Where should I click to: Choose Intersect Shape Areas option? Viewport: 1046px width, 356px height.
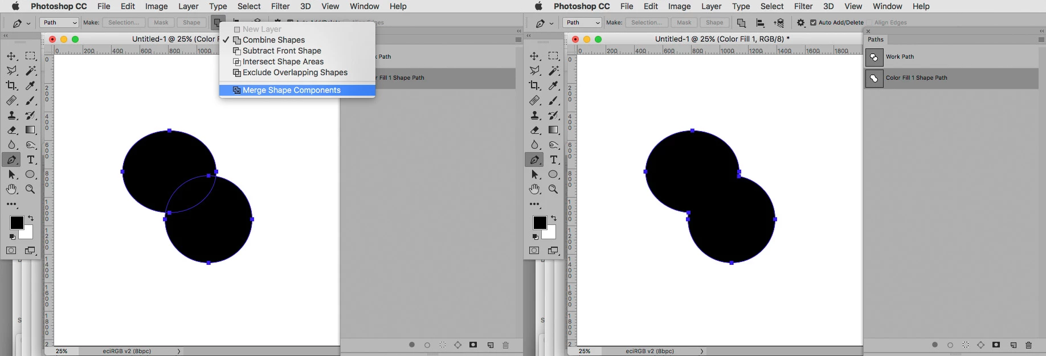point(297,62)
